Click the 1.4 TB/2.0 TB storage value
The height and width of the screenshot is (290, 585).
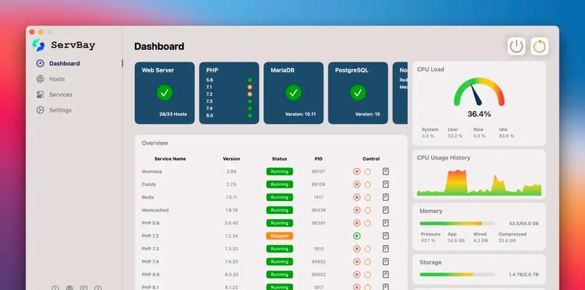[x=524, y=275]
